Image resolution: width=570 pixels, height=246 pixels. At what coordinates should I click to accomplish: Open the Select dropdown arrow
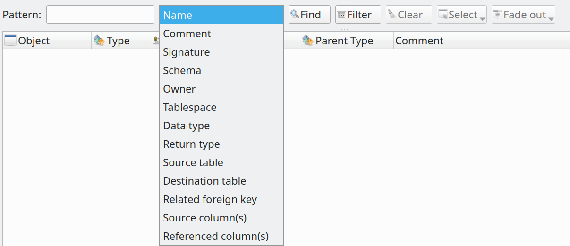pyautogui.click(x=482, y=18)
